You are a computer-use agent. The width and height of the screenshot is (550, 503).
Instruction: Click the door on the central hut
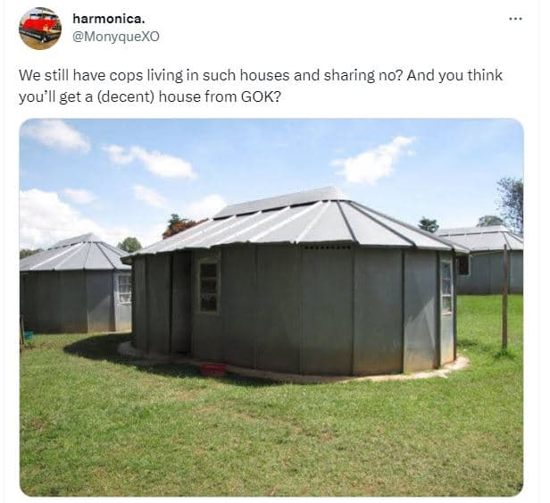181,302
